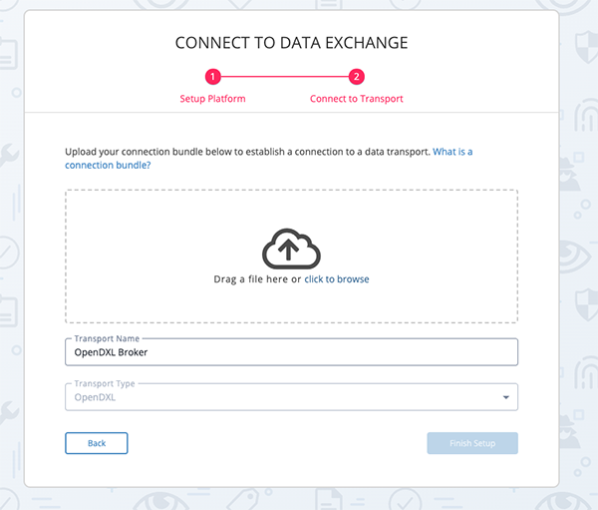The width and height of the screenshot is (598, 510).
Task: Click the Transport Name field label
Action: (x=107, y=338)
